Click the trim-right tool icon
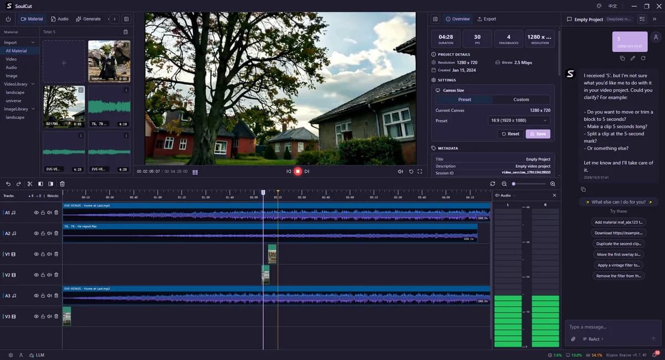665x360 pixels. tap(51, 184)
